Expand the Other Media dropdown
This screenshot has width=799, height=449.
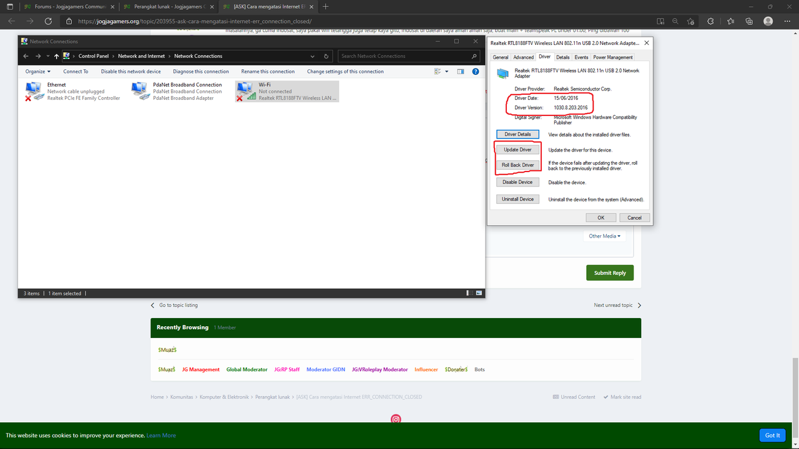[x=605, y=236]
